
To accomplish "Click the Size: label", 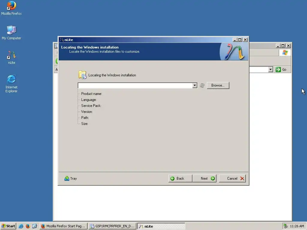I will pyautogui.click(x=85, y=124).
